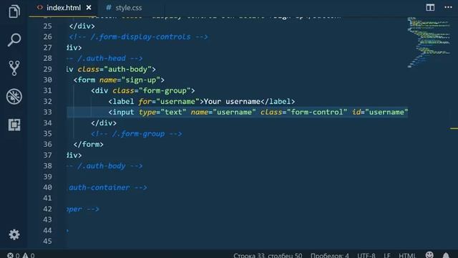The image size is (458, 258).
Task: Click the id="username" attribute
Action: (380, 112)
